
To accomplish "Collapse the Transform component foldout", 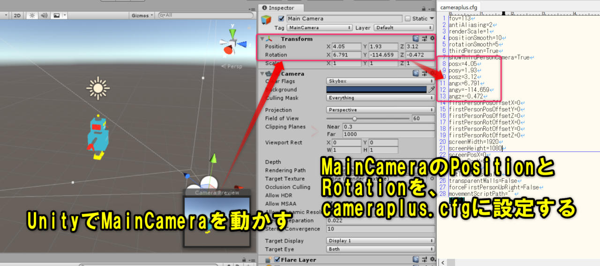I will pos(262,39).
